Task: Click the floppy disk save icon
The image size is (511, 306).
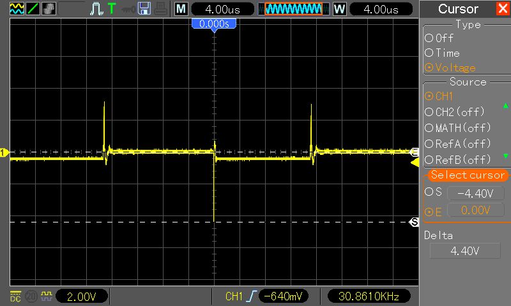Action: [144, 9]
